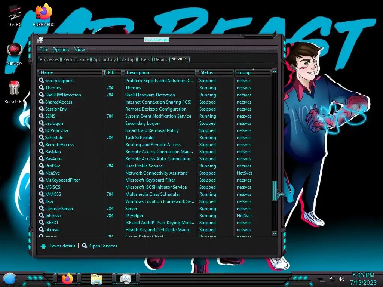Click the lfsvc service gear icon

click(41, 201)
